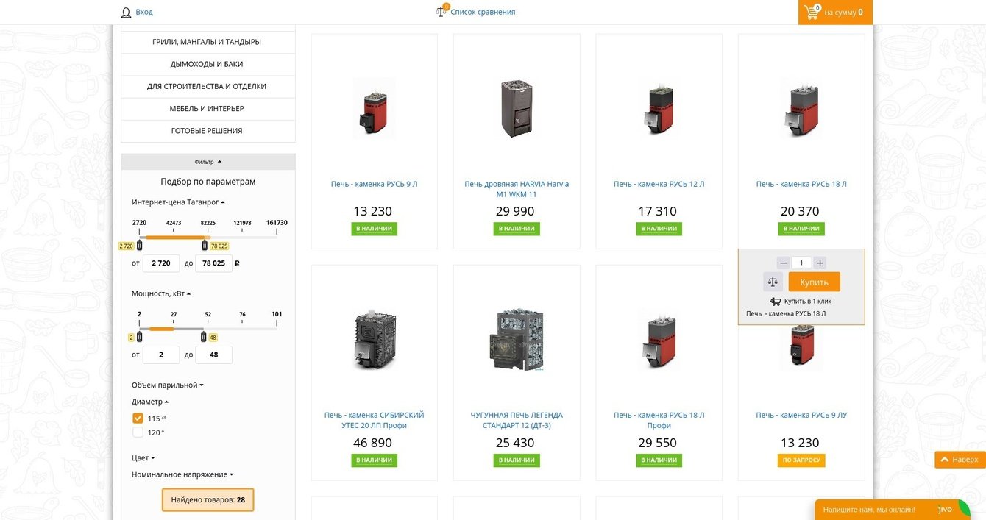Open Список сравнения link
Viewport: 986px width, 520px height.
(483, 12)
